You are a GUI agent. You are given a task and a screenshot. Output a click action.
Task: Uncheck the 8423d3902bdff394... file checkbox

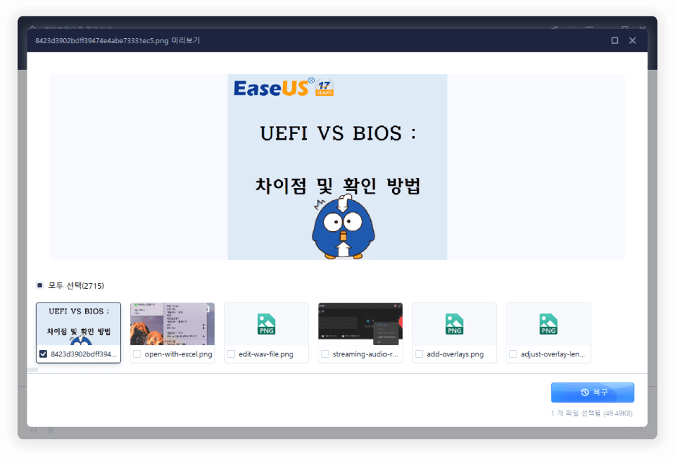(43, 354)
